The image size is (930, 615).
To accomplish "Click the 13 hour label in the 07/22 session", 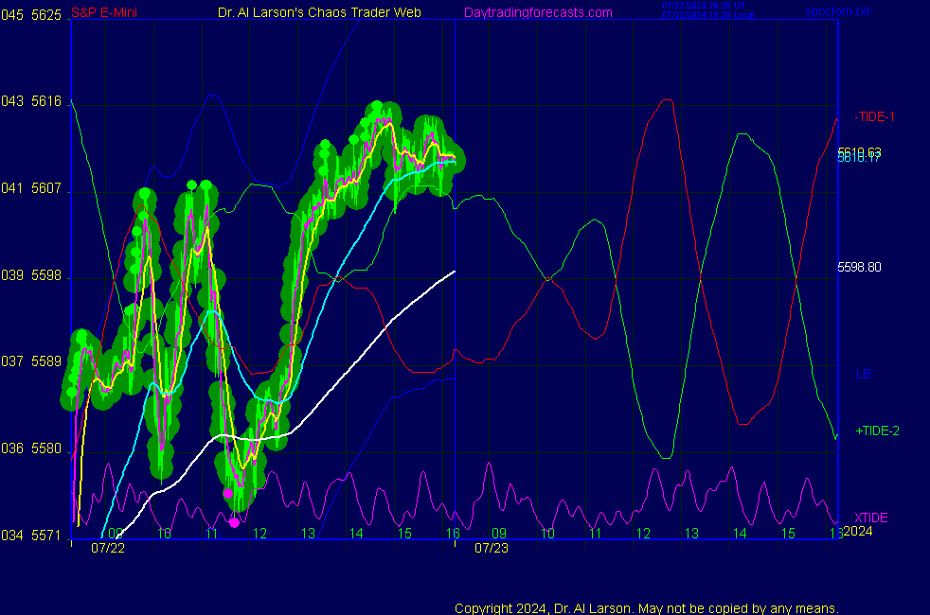I will [x=308, y=534].
